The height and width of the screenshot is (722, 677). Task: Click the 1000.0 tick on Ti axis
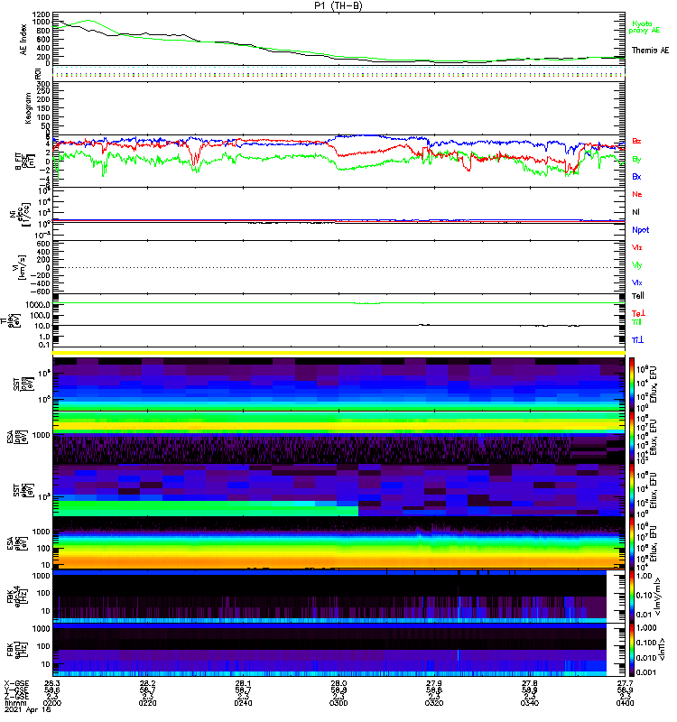38,305
